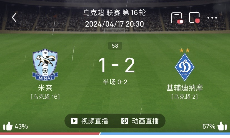
Task: Open the picture-in-picture window icon
Action: coord(194,17)
